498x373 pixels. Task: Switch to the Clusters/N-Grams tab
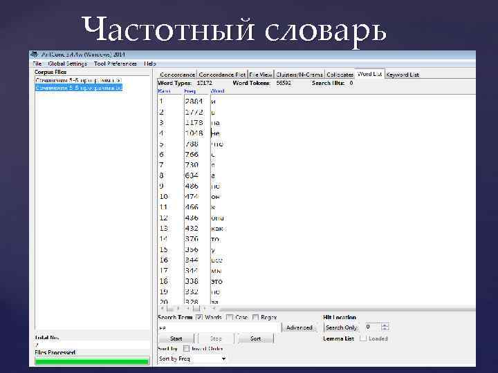tap(299, 75)
